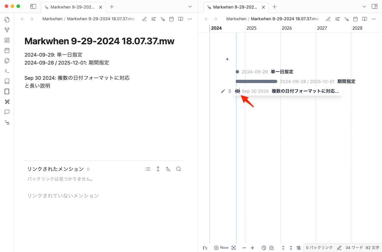Go back in the left pane

point(23,19)
